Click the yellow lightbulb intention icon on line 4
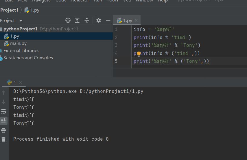This screenshot has height=160, width=247. coord(139,54)
